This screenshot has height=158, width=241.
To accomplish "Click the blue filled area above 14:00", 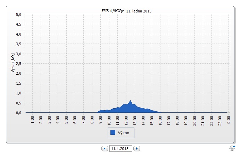I will (143, 110).
